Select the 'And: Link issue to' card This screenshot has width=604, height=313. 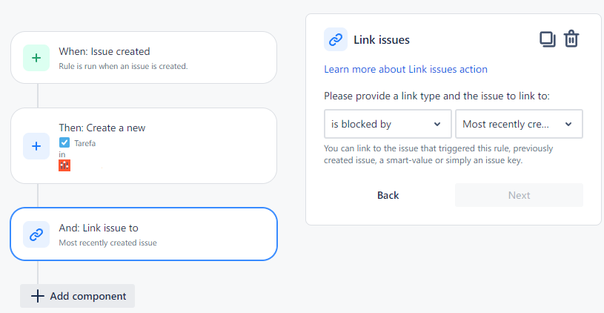(144, 234)
